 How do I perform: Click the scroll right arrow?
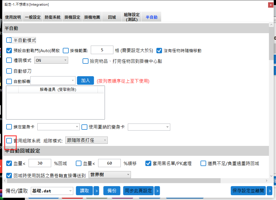pos(266,181)
